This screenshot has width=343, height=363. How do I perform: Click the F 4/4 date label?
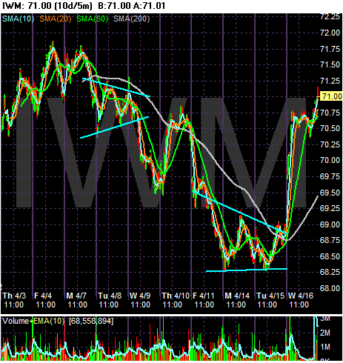pyautogui.click(x=43, y=296)
